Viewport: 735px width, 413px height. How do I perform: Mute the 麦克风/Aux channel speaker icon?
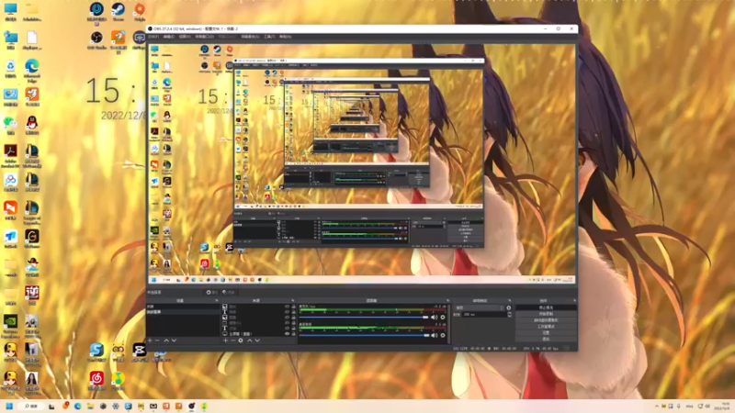434,318
